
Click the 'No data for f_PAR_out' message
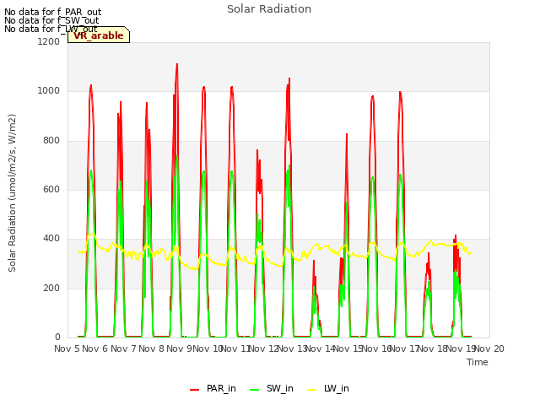tap(52, 13)
